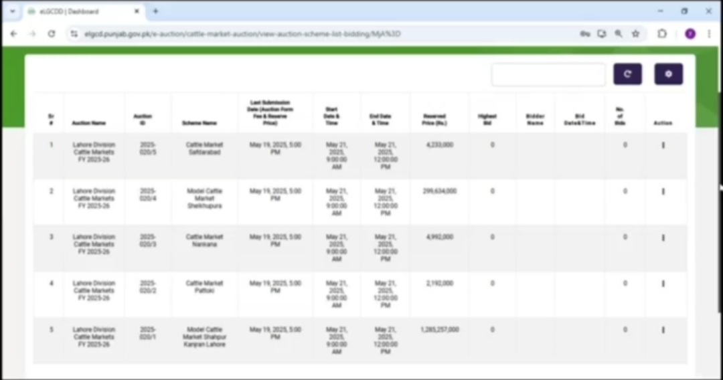The image size is (723, 380).
Task: Open the Chrome three-dot menu
Action: (x=709, y=33)
